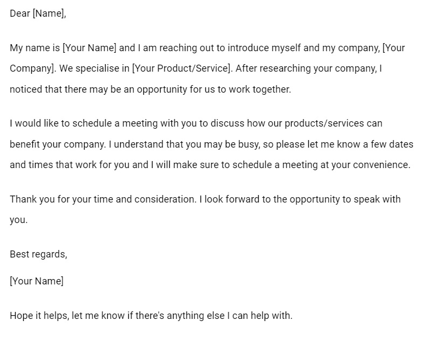Click the '[Your' placeholder ending the first line
Screen dimensions: 436x341
(394, 48)
